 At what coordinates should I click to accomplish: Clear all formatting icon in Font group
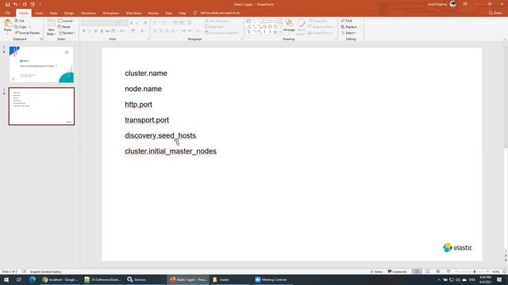tap(145, 23)
